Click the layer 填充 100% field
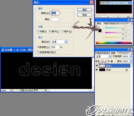This screenshot has height=116, width=134. point(126,61)
